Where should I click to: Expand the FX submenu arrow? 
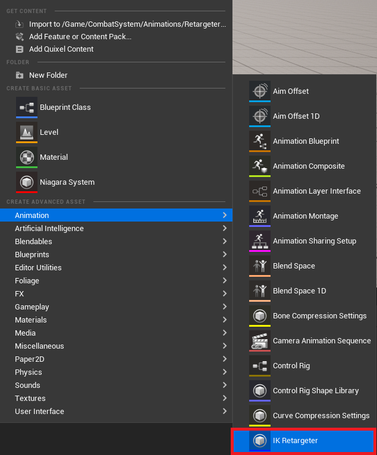[225, 293]
